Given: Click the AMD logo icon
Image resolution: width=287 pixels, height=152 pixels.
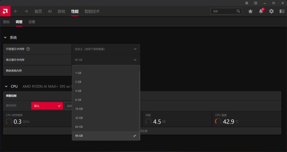Looking at the screenshot, I should click(5, 11).
